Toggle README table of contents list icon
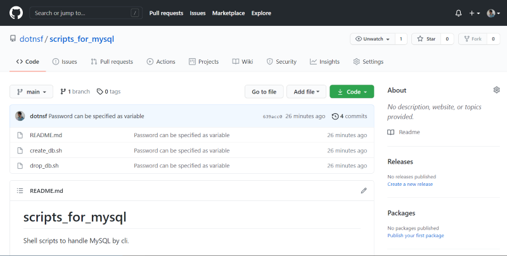The height and width of the screenshot is (256, 507). point(20,191)
